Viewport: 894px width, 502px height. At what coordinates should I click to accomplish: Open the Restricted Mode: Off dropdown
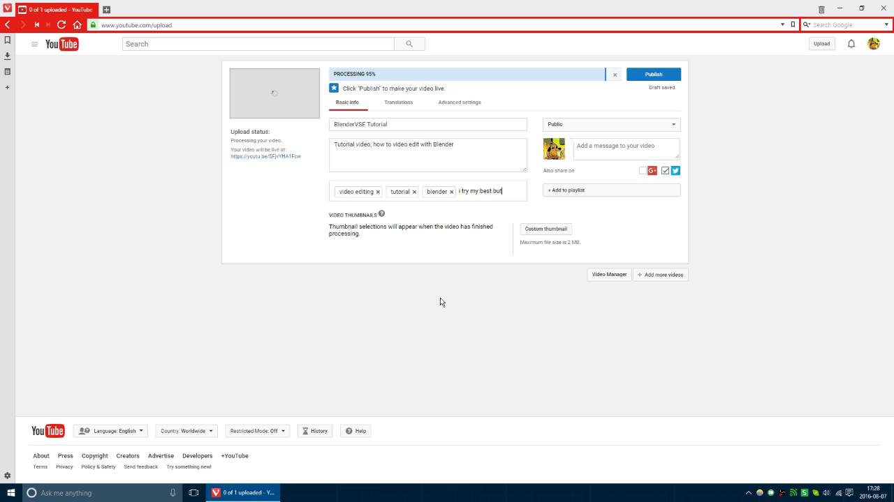coord(257,431)
